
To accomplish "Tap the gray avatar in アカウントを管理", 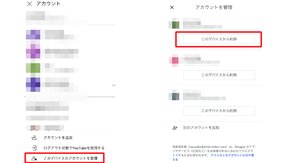I will click(174, 96).
